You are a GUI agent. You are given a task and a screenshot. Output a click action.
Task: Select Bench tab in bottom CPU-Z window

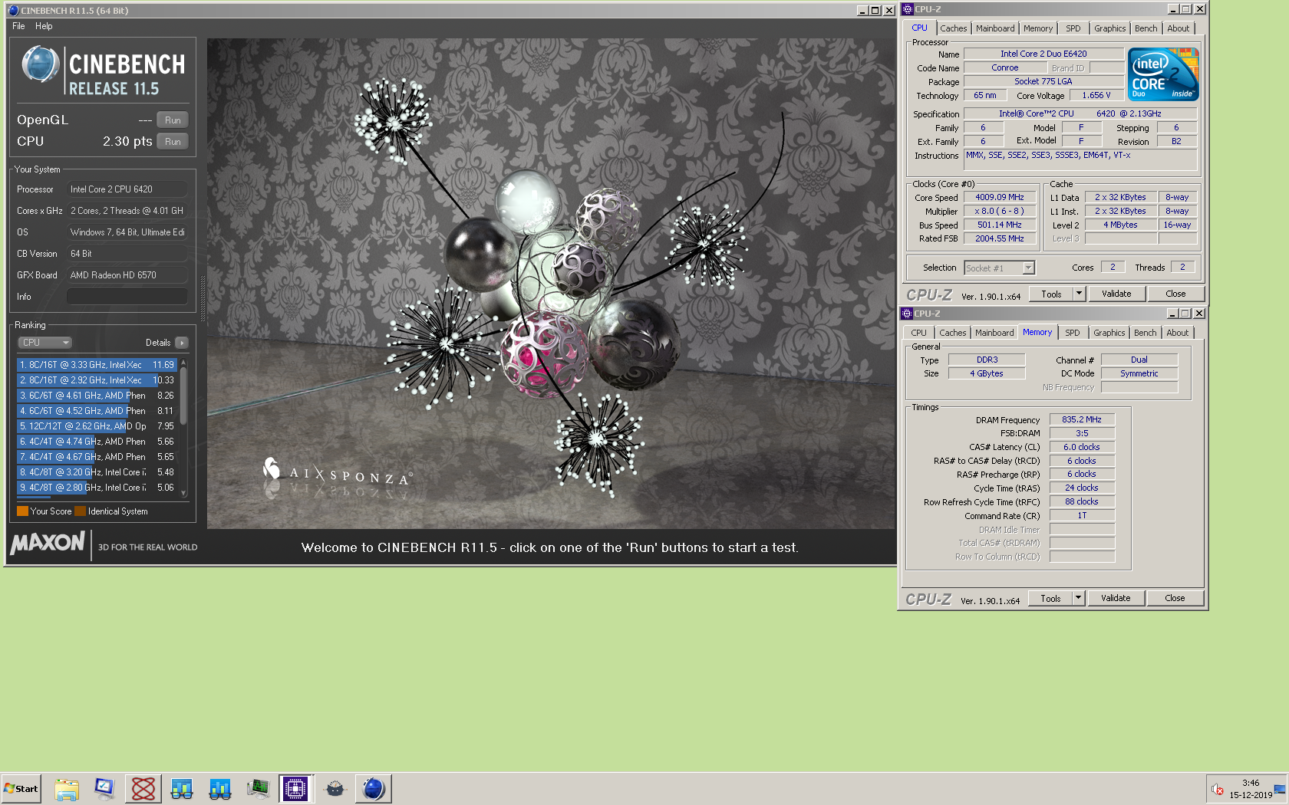pyautogui.click(x=1146, y=333)
